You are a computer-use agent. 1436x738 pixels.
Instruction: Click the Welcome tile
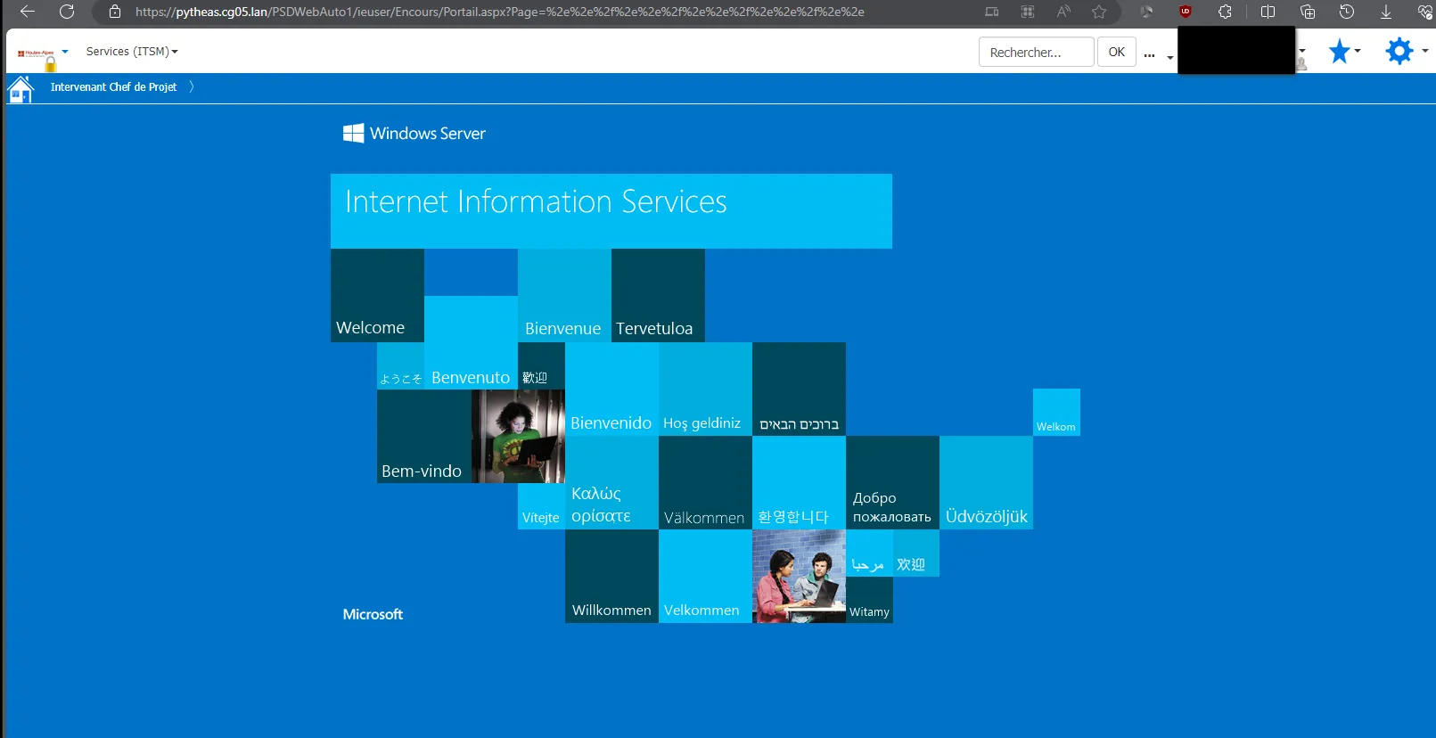pos(377,296)
